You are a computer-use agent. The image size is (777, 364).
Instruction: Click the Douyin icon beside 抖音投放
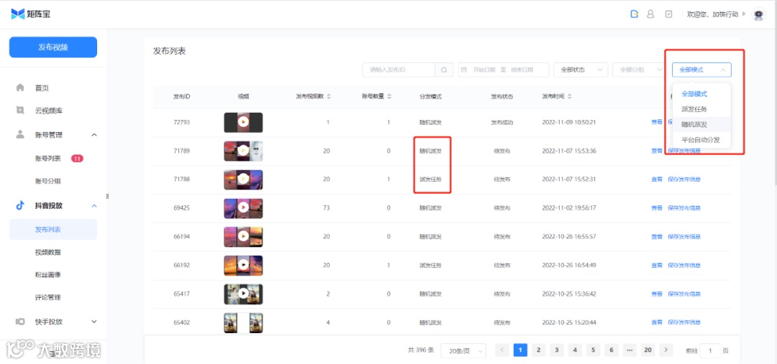pyautogui.click(x=20, y=206)
